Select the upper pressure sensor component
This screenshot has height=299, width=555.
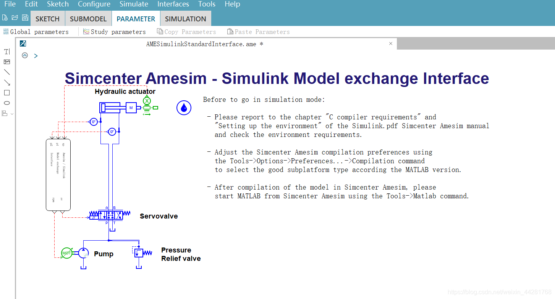point(94,122)
